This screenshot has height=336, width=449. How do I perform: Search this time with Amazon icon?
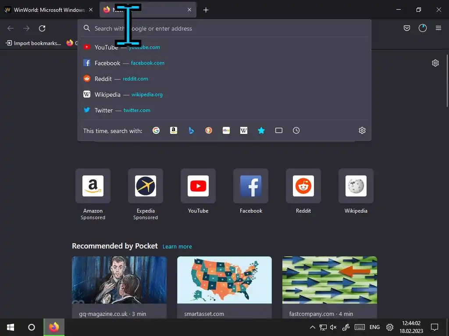pyautogui.click(x=174, y=130)
